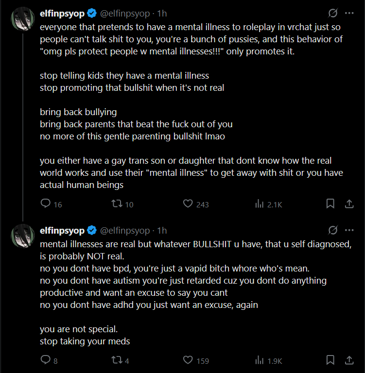The height and width of the screenshot is (373, 365).
Task: Share the first post
Action: point(349,204)
